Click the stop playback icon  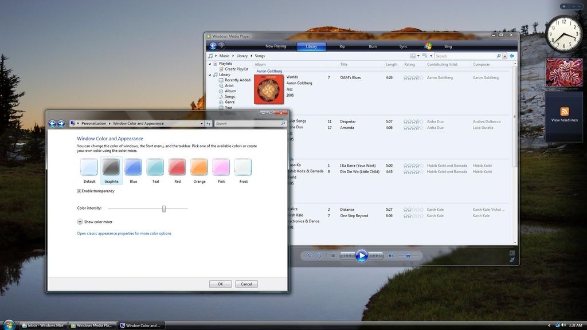[332, 256]
